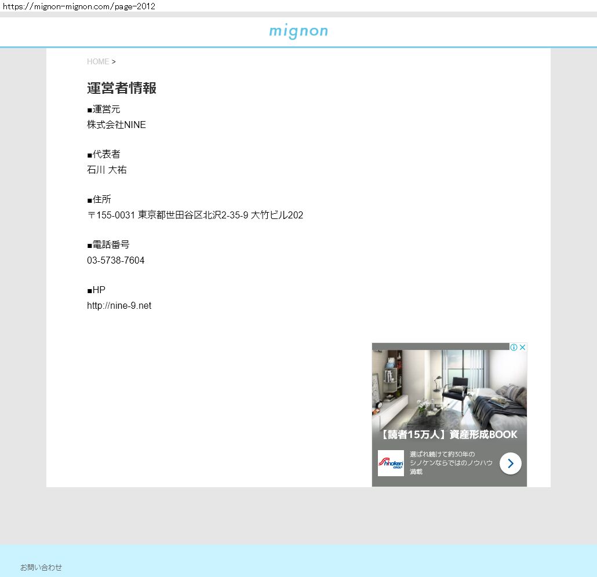Click the AdChoices info icon on ad
This screenshot has height=577, width=597.
(514, 347)
